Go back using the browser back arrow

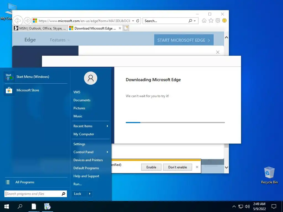18,21
